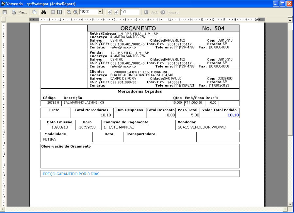Screen dimensions: 294x213
Task: Click 1 TESTE MANUAL payment condition
Action: tap(119, 127)
